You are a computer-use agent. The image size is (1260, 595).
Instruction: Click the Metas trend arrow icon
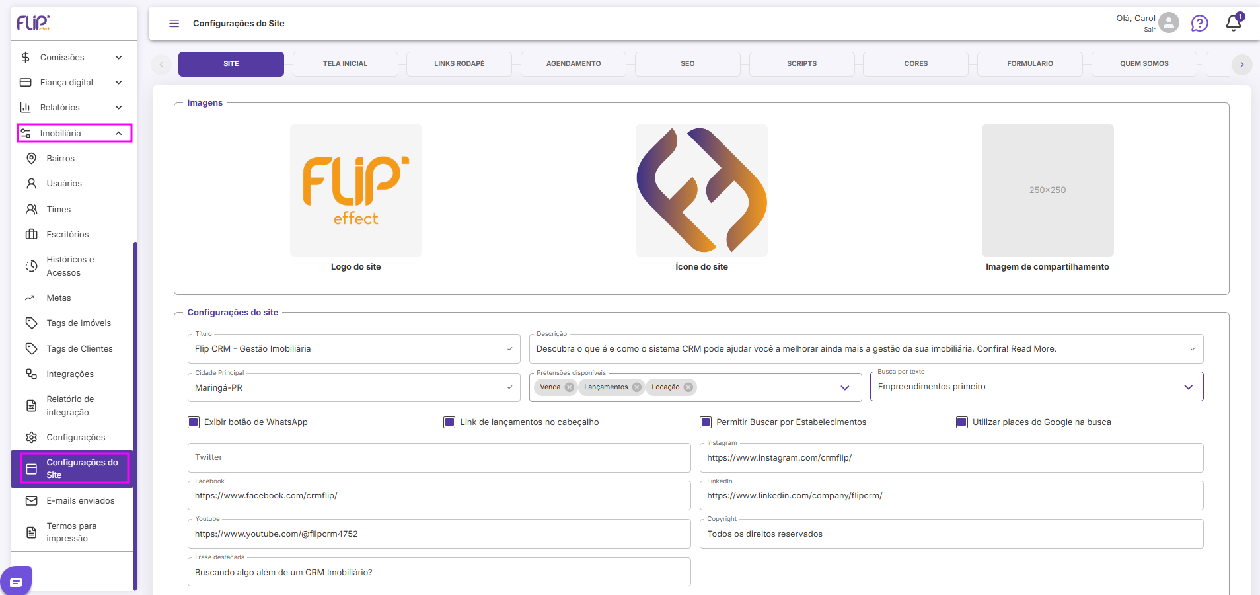(x=30, y=298)
